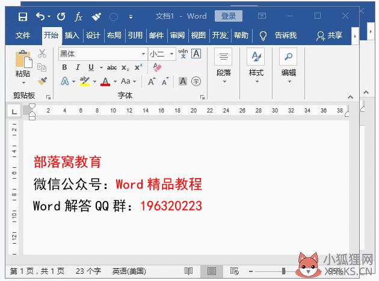This screenshot has width=379, height=281.
Task: Click the wén phonetic guide icon
Action: click(183, 54)
